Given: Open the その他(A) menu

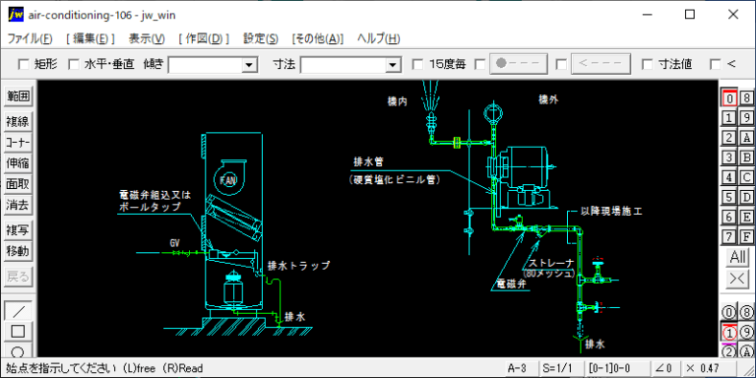Looking at the screenshot, I should pos(318,39).
